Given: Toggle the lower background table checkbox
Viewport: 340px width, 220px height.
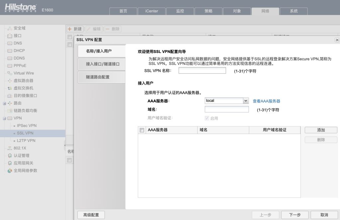Looking at the screenshot, I should point(69,160).
